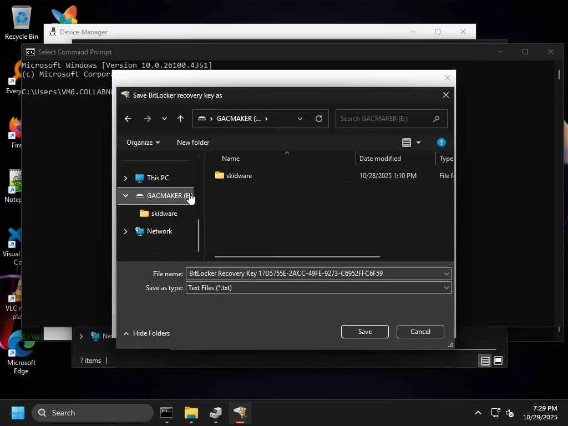
Task: Select skidware folder in navigation tree
Action: (x=159, y=214)
